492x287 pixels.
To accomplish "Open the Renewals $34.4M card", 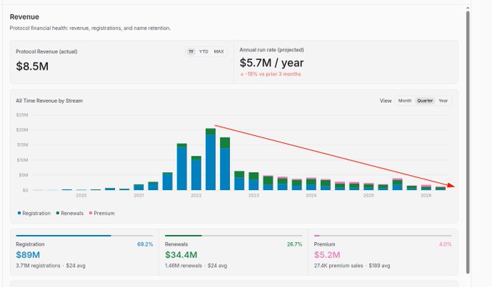I will point(234,252).
